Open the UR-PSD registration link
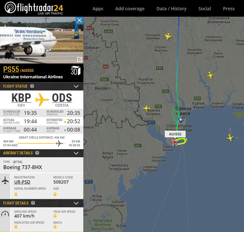Image resolution: width=244 pixels, height=232 pixels. pyautogui.click(x=22, y=182)
